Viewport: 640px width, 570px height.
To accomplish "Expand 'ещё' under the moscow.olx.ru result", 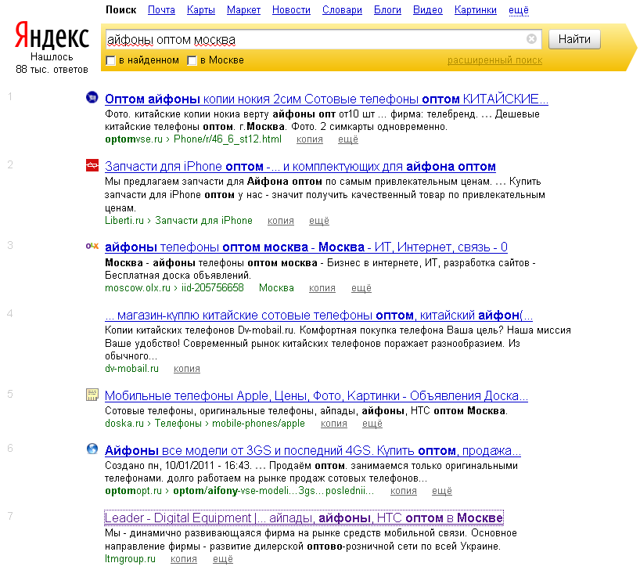I will 361,288.
